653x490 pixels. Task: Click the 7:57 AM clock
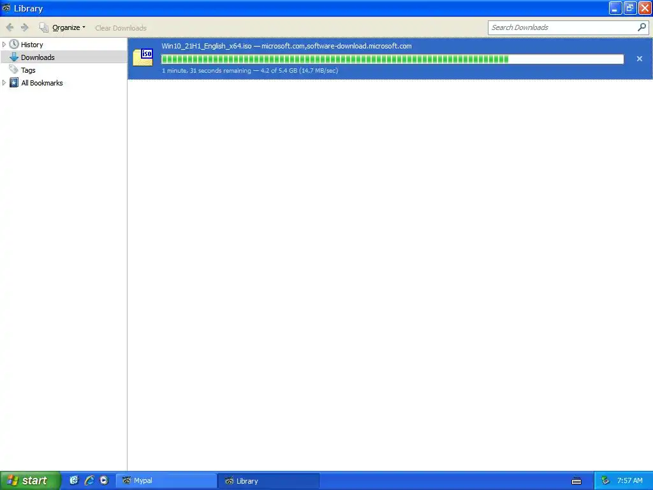point(629,480)
